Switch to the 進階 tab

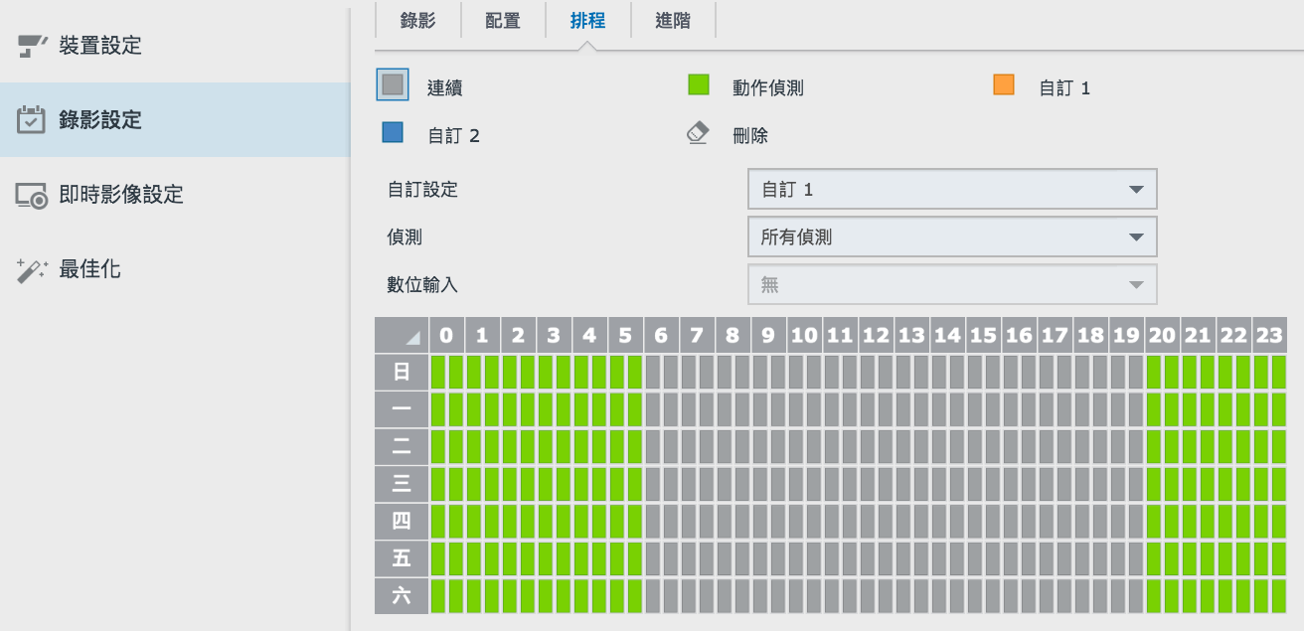point(673,21)
